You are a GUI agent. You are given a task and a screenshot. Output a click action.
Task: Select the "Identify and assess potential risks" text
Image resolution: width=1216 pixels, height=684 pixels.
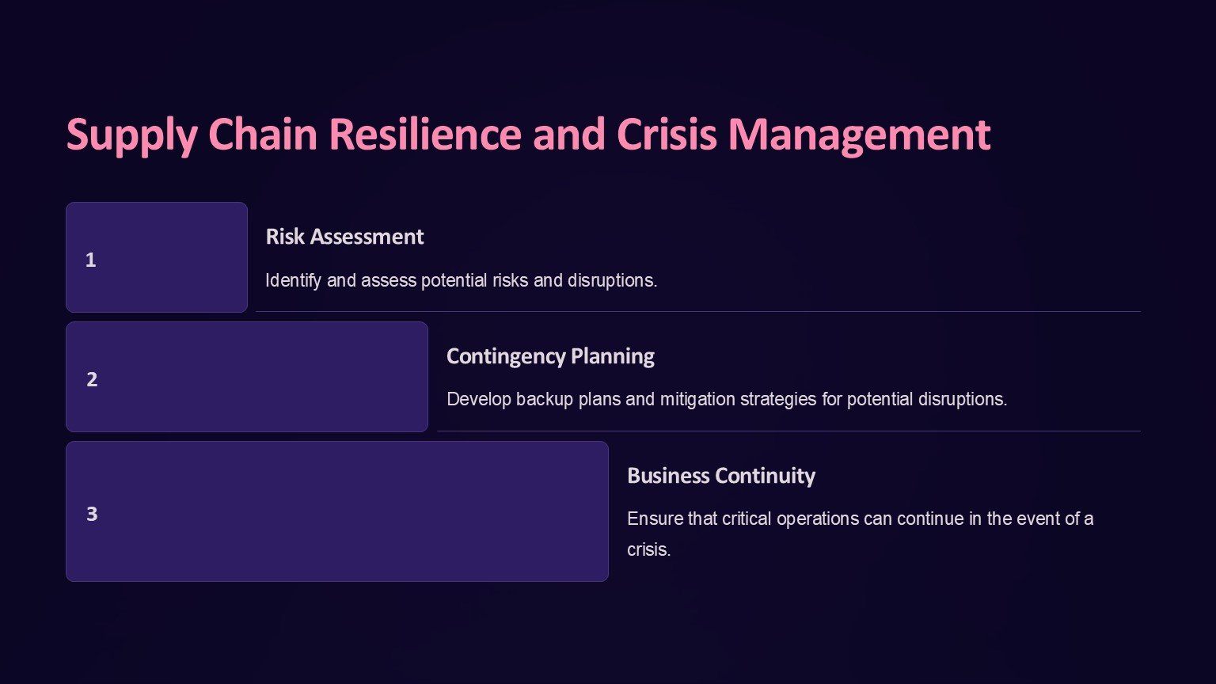click(x=461, y=280)
